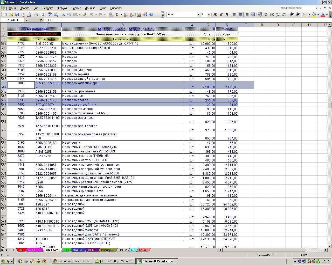Viewport: 332px width, 265px height.
Task: Open the Данные menu
Action: (90, 8)
